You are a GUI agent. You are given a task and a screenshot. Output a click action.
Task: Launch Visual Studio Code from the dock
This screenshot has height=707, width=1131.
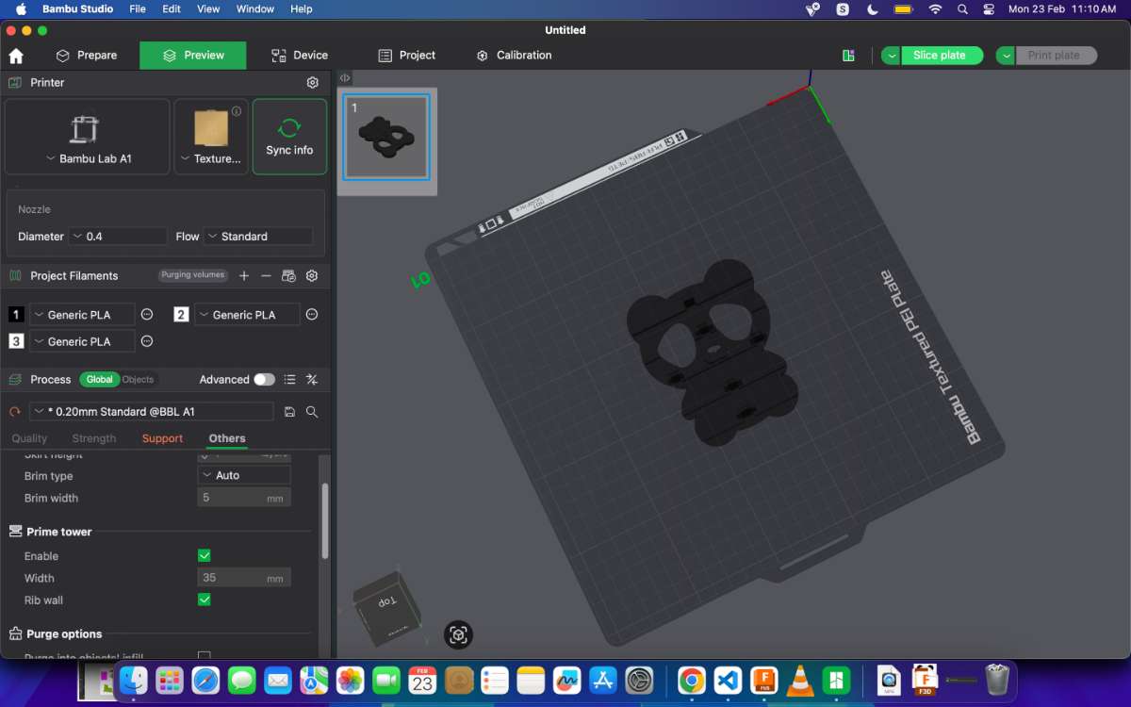point(728,680)
